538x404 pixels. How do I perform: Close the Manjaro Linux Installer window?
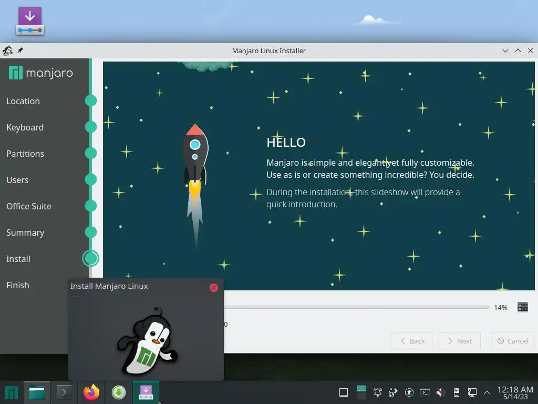(531, 50)
